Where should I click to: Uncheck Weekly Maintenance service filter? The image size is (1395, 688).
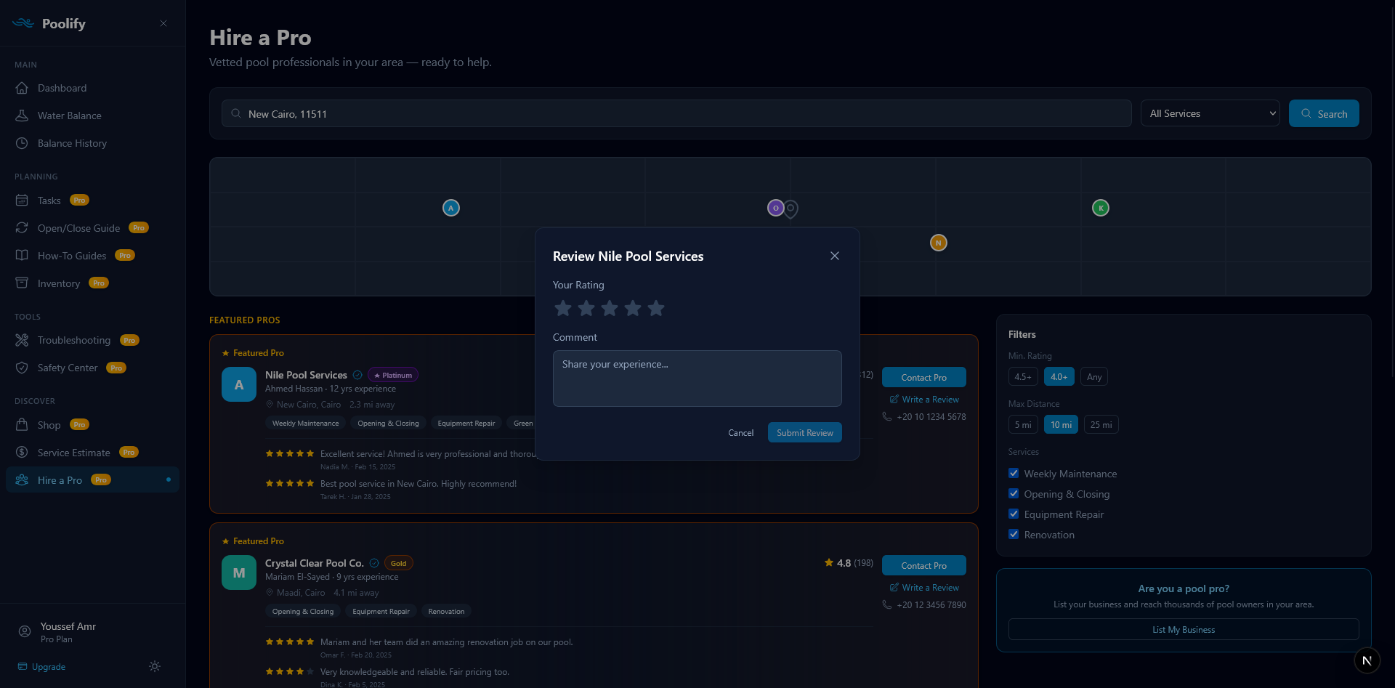[x=1014, y=473]
